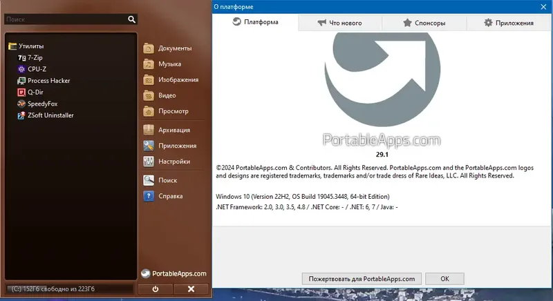Click the .NET Framework info line
The width and height of the screenshot is (553, 301).
(x=307, y=207)
